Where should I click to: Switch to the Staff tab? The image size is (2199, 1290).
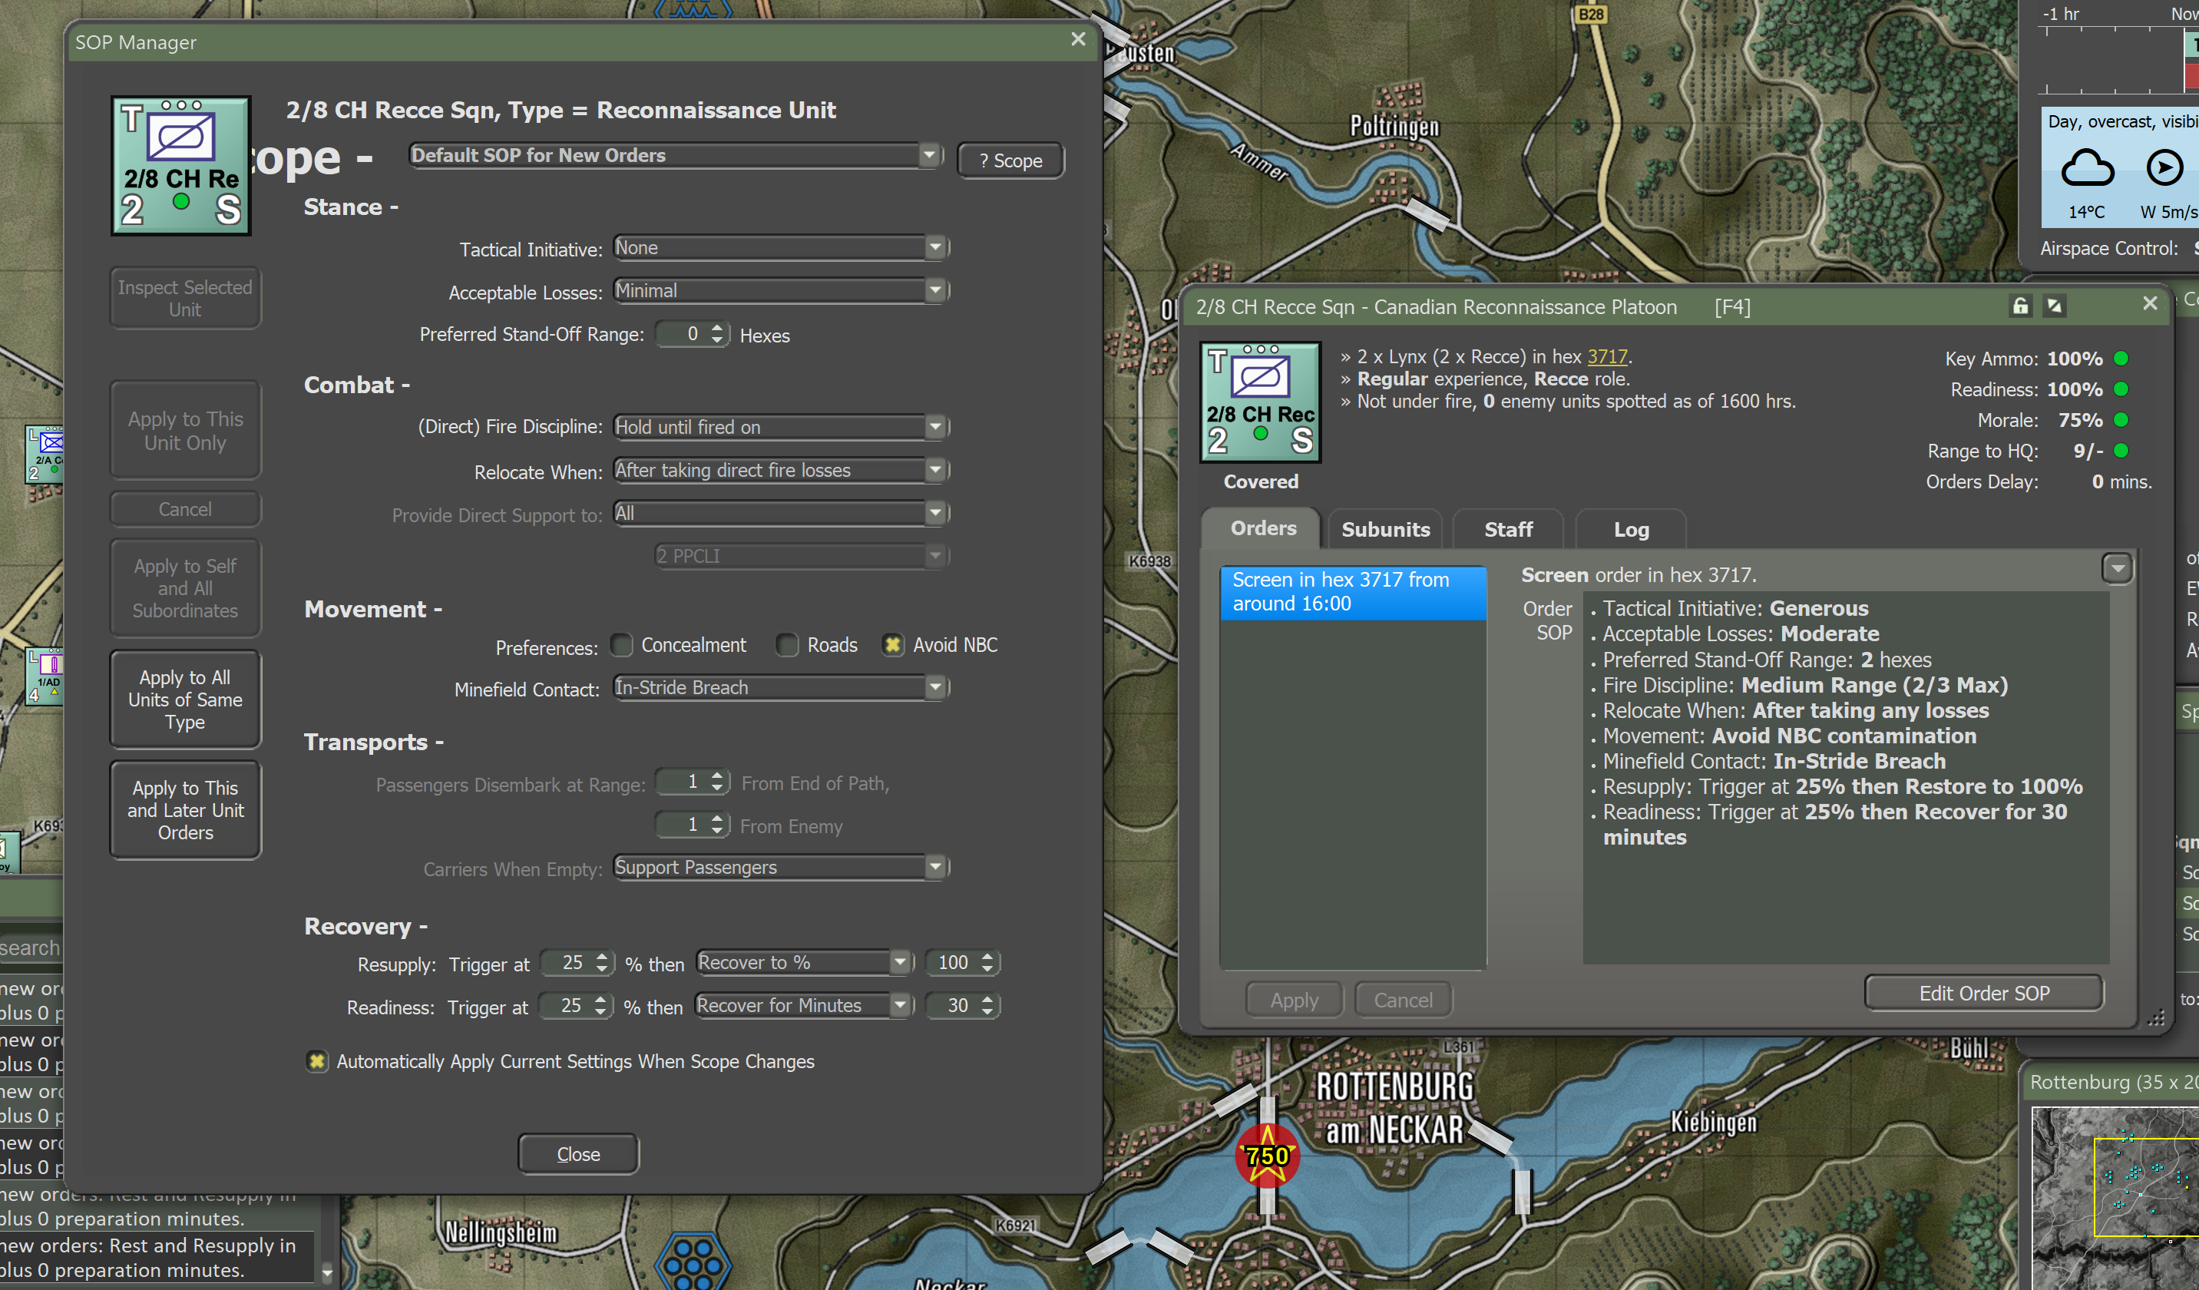click(1508, 529)
